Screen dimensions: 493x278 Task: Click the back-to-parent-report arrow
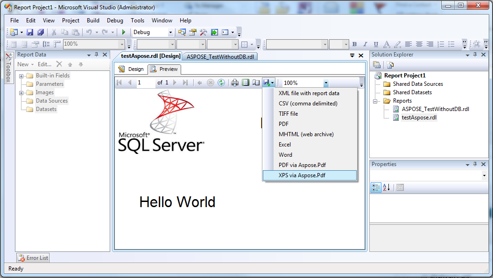pyautogui.click(x=200, y=83)
